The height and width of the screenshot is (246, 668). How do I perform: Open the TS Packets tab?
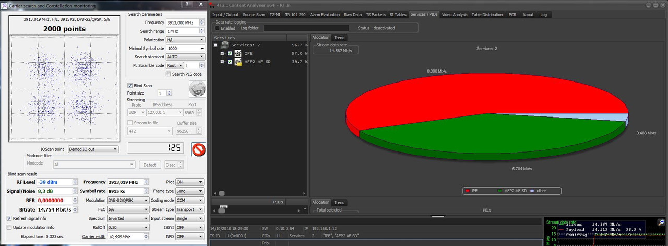pyautogui.click(x=376, y=15)
